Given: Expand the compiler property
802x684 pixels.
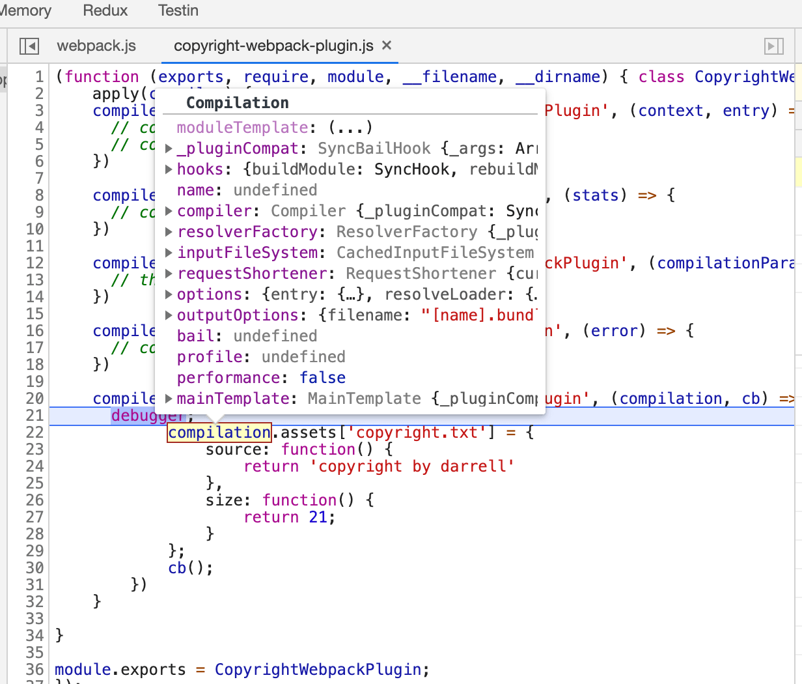Looking at the screenshot, I should pos(169,211).
